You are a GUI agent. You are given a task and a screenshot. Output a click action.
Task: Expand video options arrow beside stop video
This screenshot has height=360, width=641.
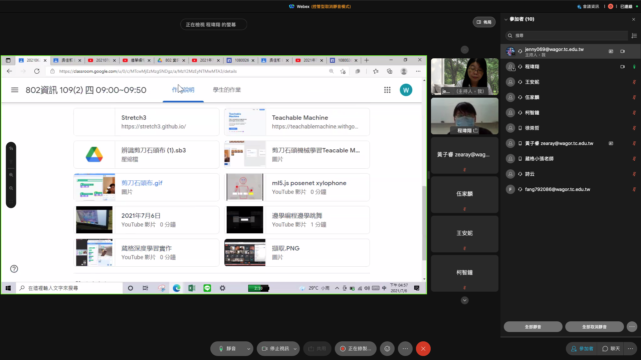(x=295, y=349)
